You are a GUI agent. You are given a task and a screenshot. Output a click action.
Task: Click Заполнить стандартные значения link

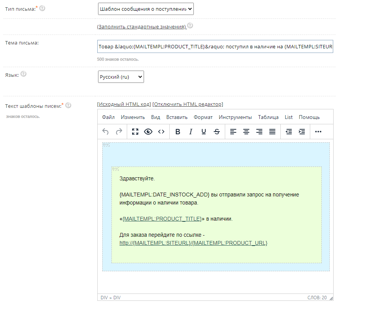click(141, 26)
